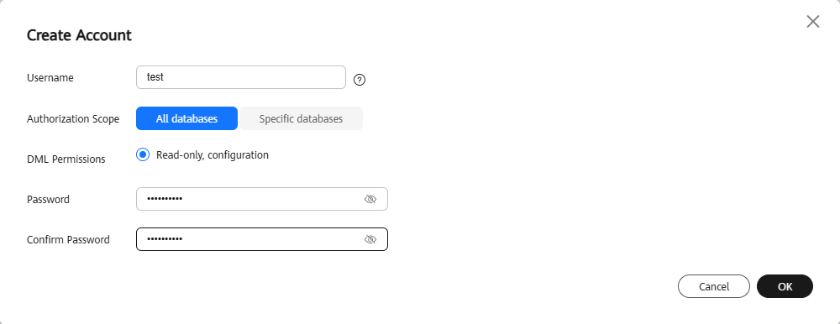Click the Authorization Scope label

(x=73, y=119)
